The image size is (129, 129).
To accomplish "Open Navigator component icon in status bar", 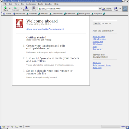I will pyautogui.click(x=4, y=127).
